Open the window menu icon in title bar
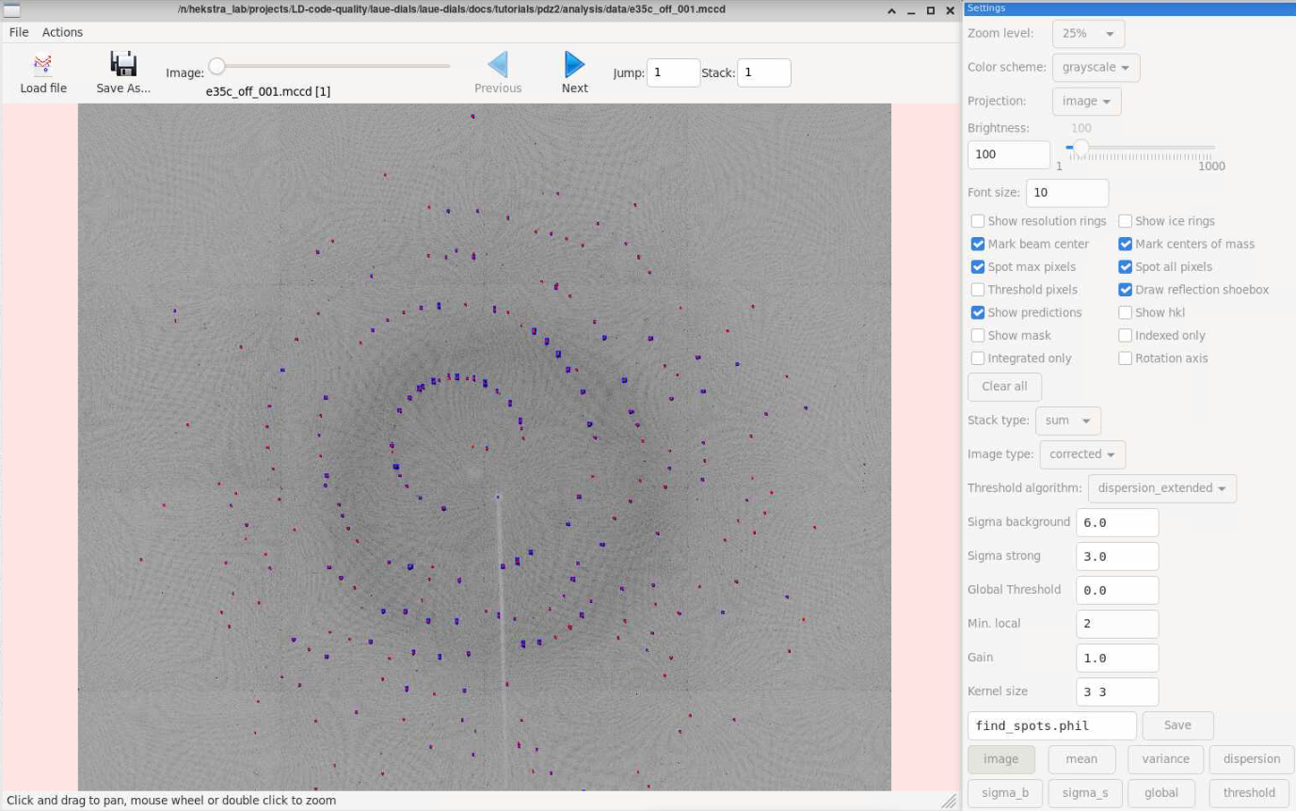 click(11, 10)
